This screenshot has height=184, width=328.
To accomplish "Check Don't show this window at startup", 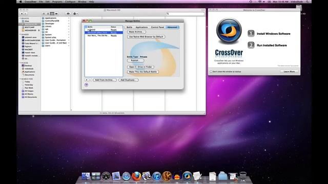I will click(x=211, y=72).
